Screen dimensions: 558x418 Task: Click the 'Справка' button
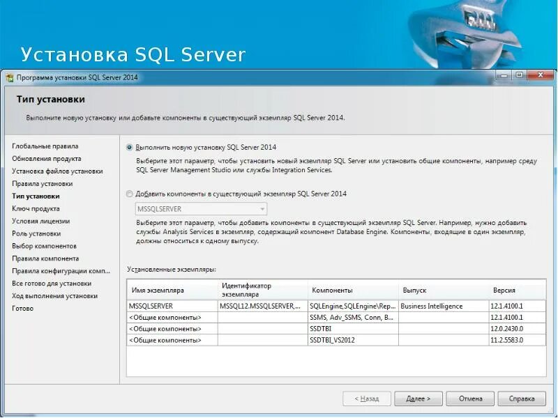[x=522, y=398]
